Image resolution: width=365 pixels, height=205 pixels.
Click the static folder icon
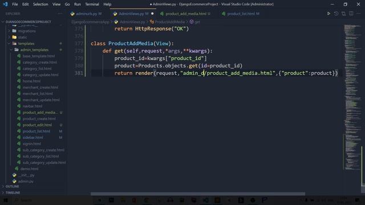[x=14, y=37]
